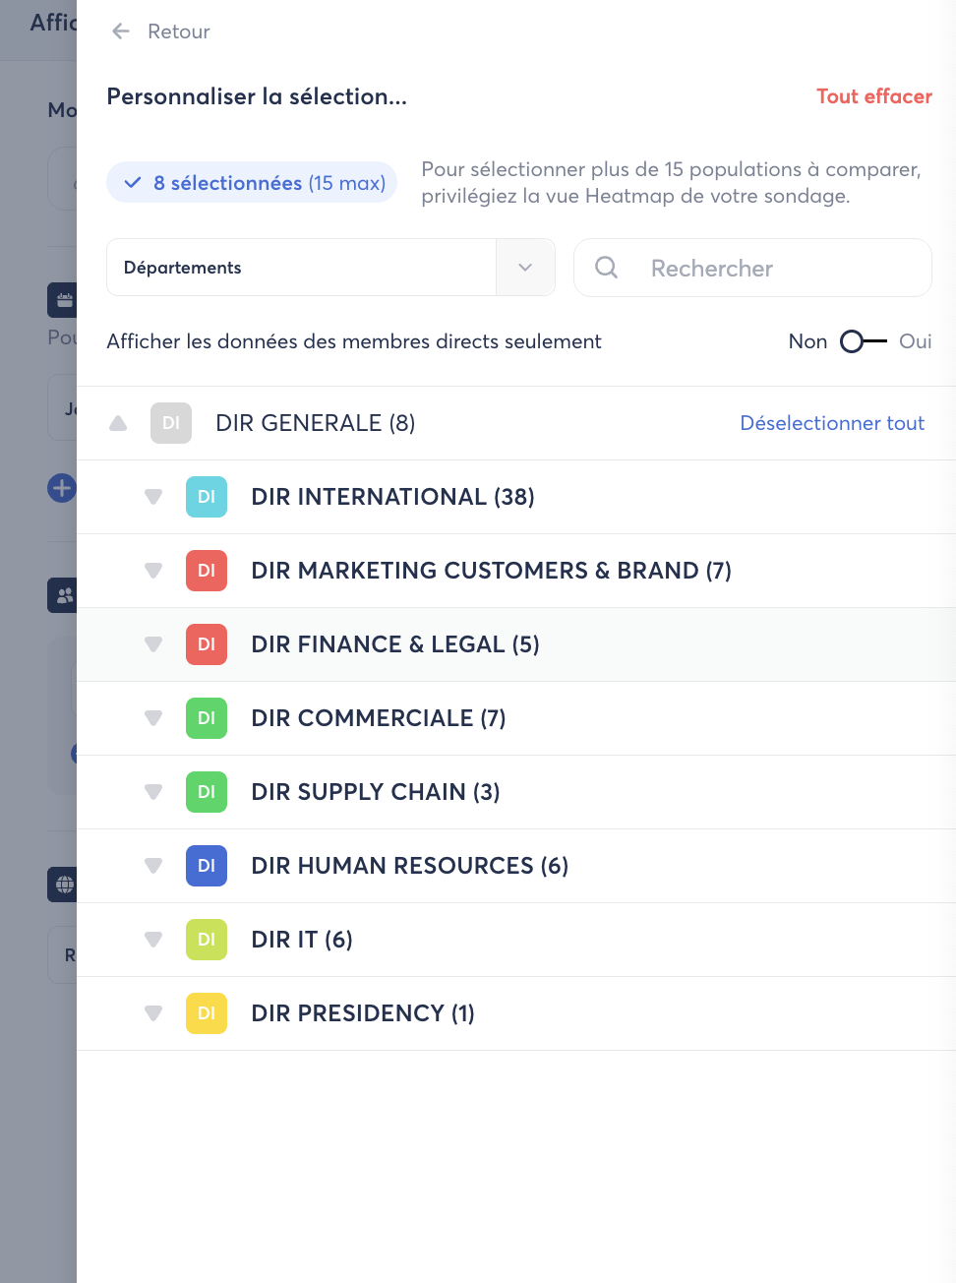The image size is (956, 1283).
Task: Click the search magnifier icon
Action: (x=607, y=268)
